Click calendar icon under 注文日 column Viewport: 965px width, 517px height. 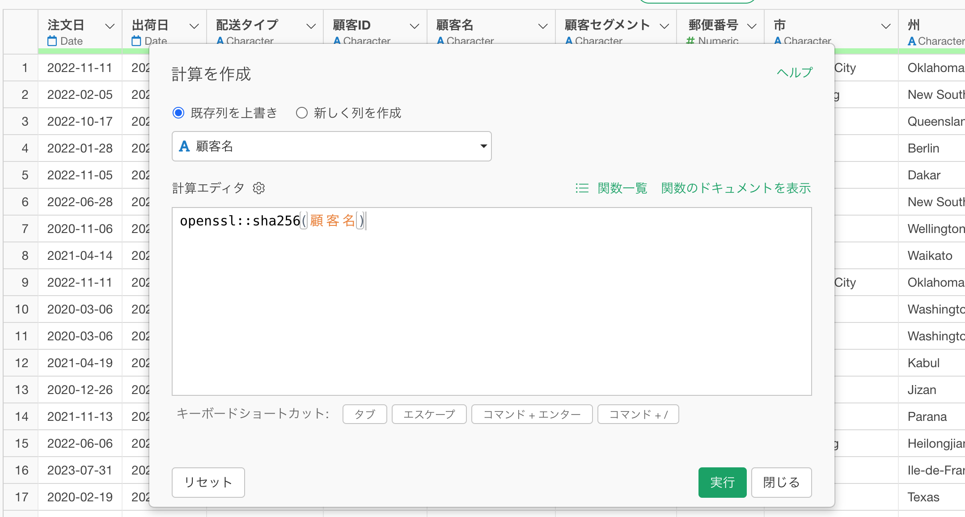52,41
